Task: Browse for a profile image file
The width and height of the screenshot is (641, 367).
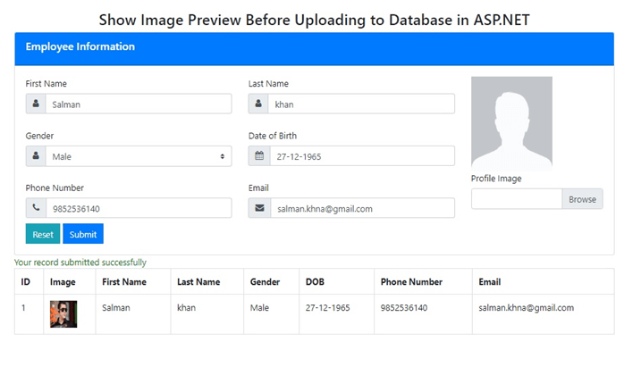Action: click(x=582, y=199)
